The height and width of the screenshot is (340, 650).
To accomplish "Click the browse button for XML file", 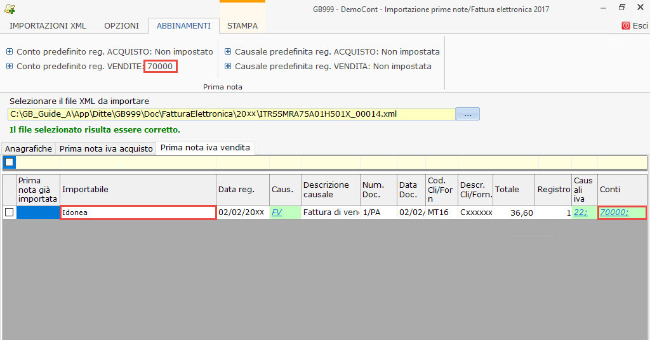I will [468, 114].
